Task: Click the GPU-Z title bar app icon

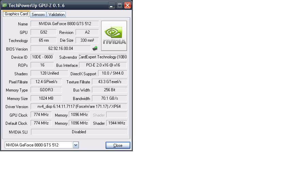Action: click(4, 5)
